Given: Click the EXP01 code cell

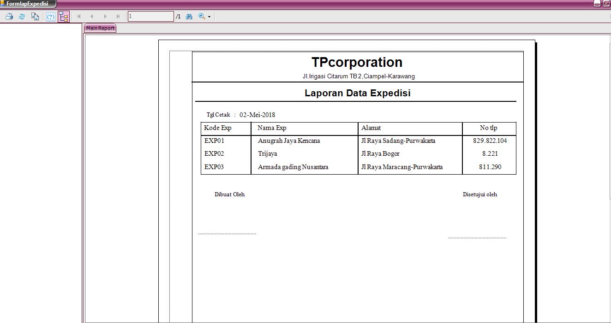Looking at the screenshot, I should 214,141.
